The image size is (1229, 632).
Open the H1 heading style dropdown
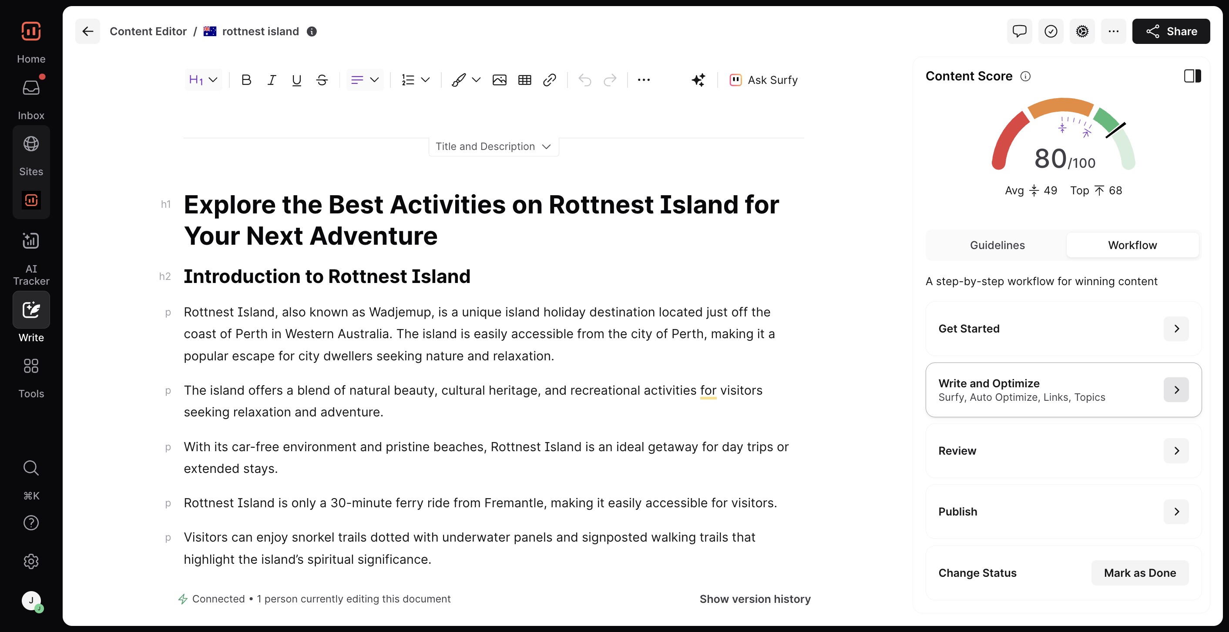[x=204, y=80]
